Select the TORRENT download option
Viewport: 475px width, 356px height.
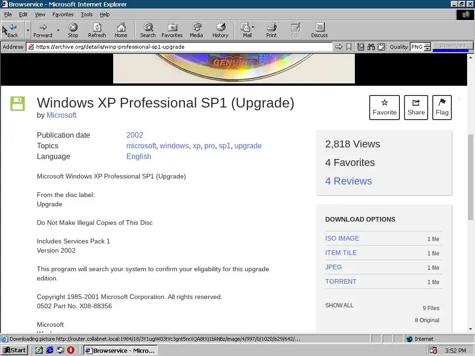pyautogui.click(x=340, y=281)
